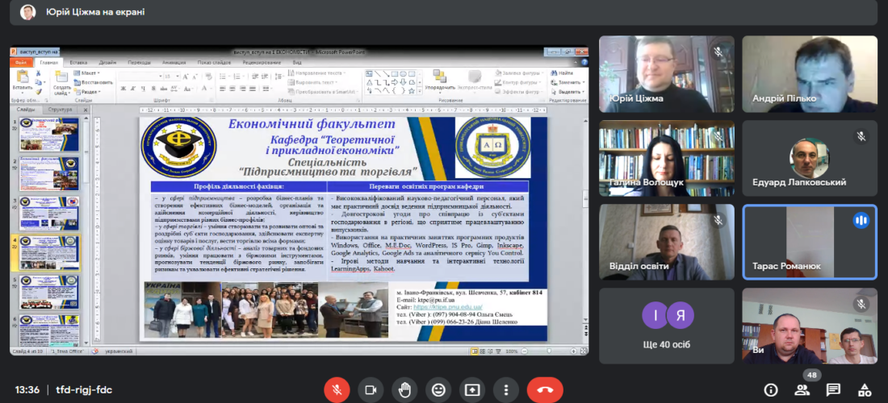The height and width of the screenshot is (403, 888).
Task: Click the Найти find button
Action: pyautogui.click(x=563, y=73)
